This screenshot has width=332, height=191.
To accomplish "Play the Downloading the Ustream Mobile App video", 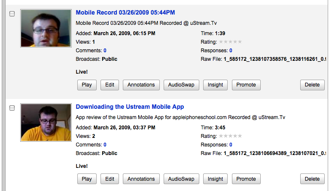I will click(x=87, y=179).
